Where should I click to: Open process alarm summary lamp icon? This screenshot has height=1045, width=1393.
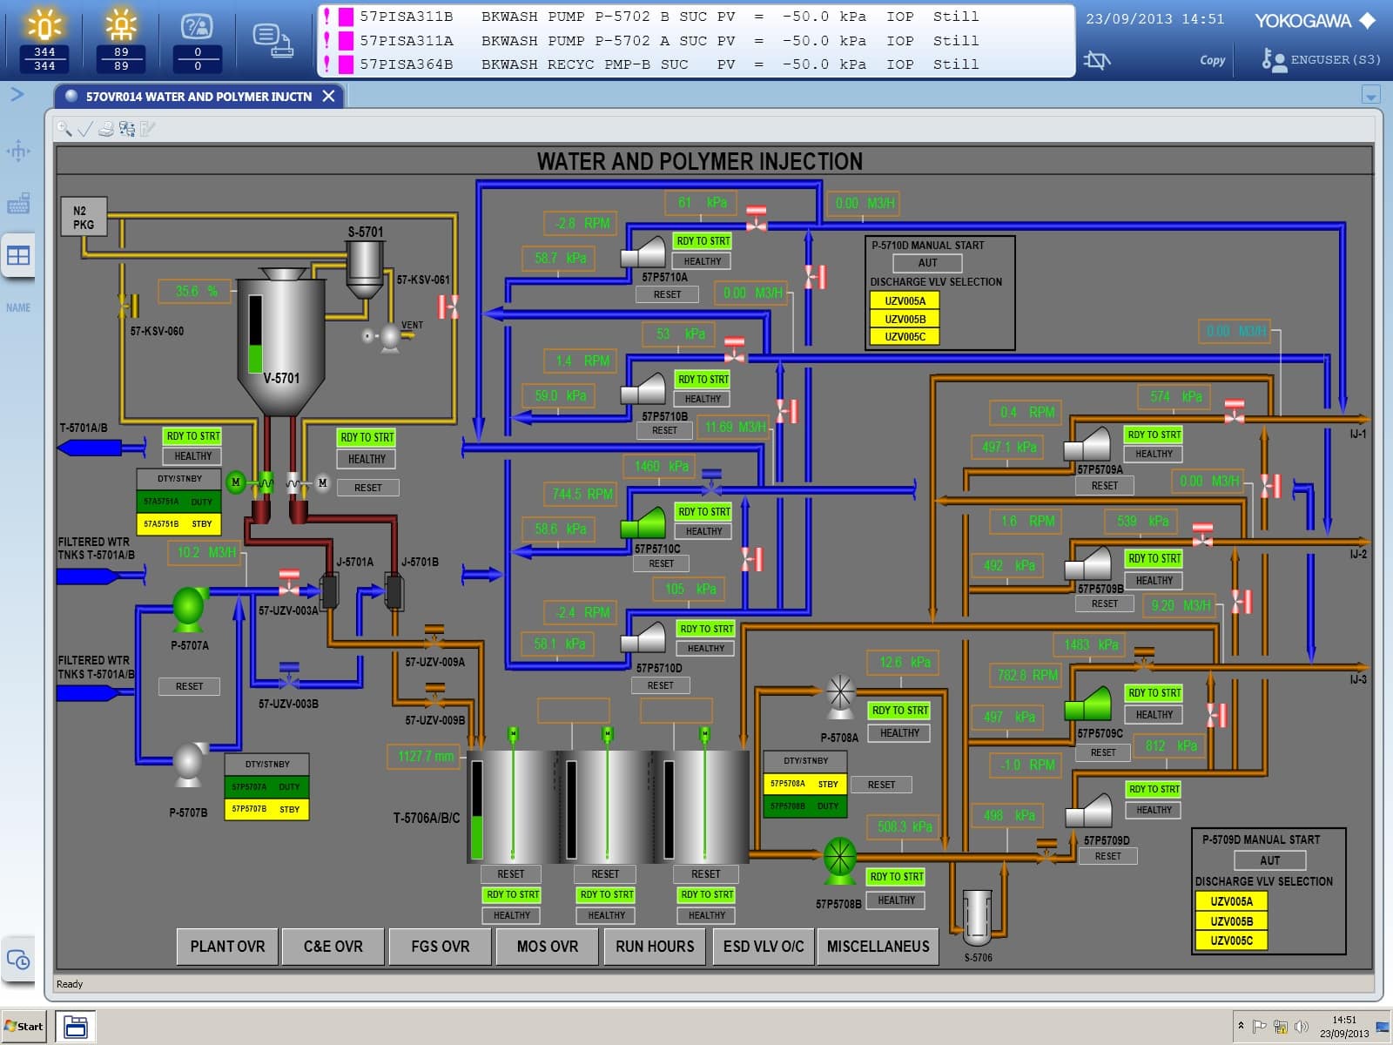coord(44,38)
